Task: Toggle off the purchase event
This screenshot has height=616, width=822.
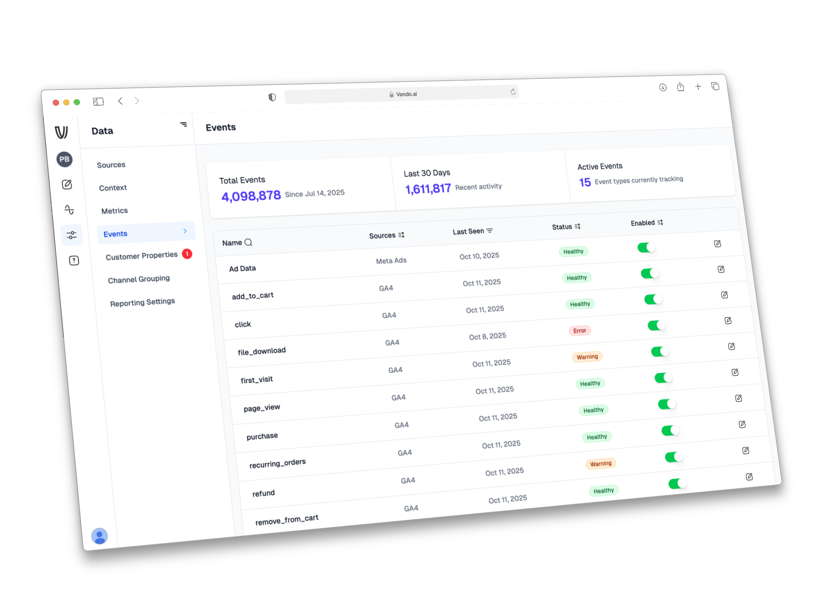Action: pos(667,404)
